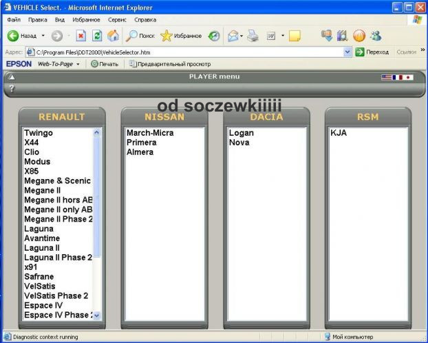Image resolution: width=428 pixels, height=343 pixels.
Task: Click the Переход go button
Action: pyautogui.click(x=372, y=52)
